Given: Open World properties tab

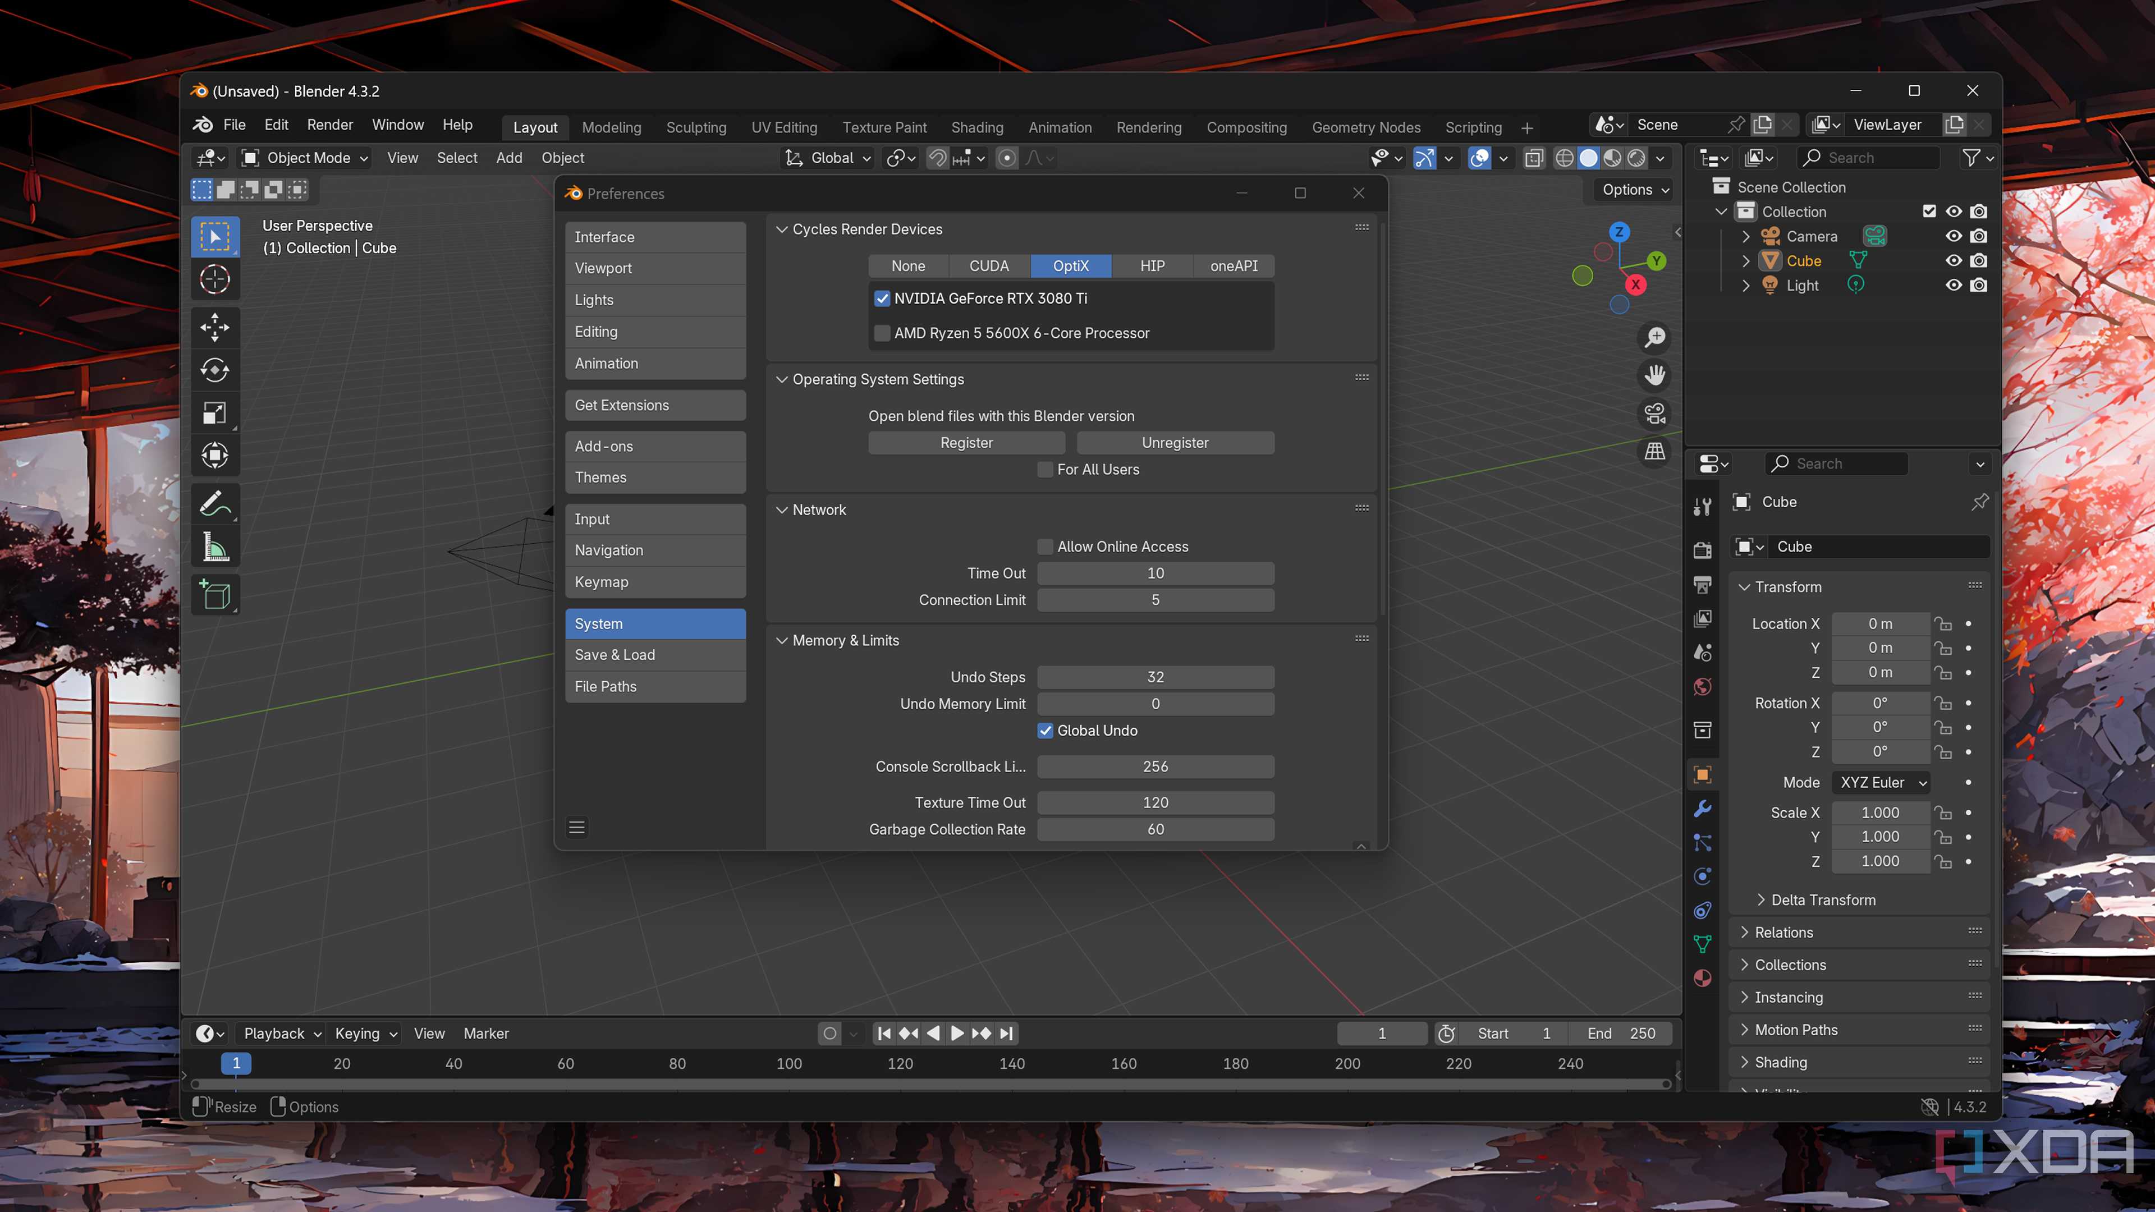Looking at the screenshot, I should (x=1703, y=687).
